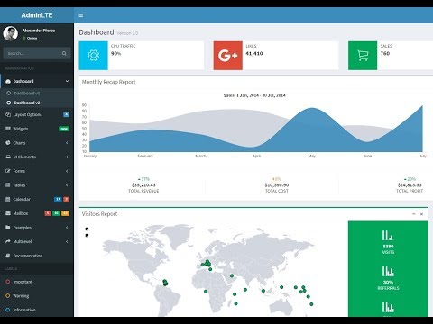Click the blue Information label circle
The width and height of the screenshot is (433, 324).
pos(8,310)
